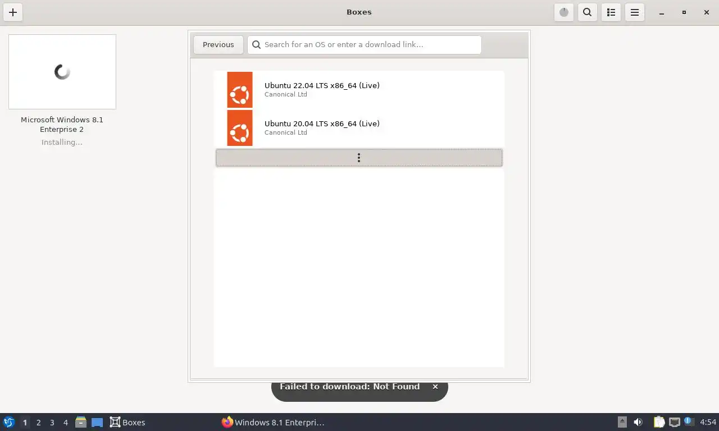The image size is (719, 431).
Task: Open the Microsoft Windows 8.1 Enterprise 2 thumbnail
Action: click(62, 72)
